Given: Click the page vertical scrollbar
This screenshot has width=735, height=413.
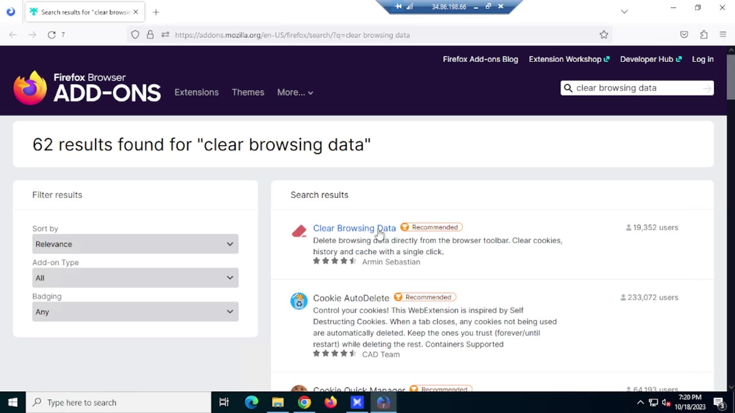Looking at the screenshot, I should 730,77.
